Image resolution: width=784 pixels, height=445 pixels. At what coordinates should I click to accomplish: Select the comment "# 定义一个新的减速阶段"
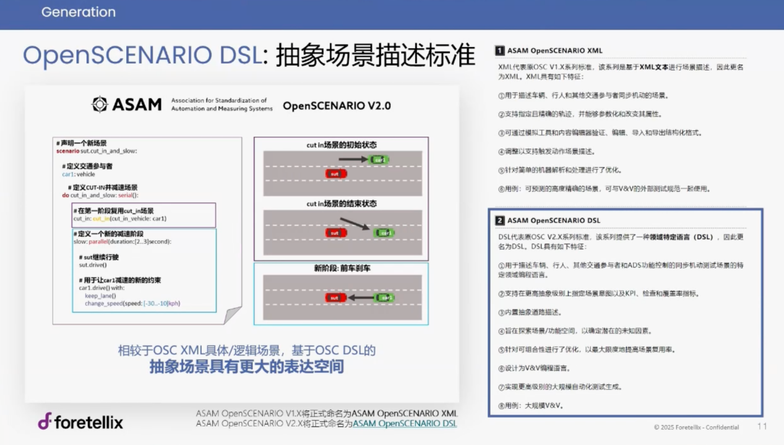click(108, 234)
